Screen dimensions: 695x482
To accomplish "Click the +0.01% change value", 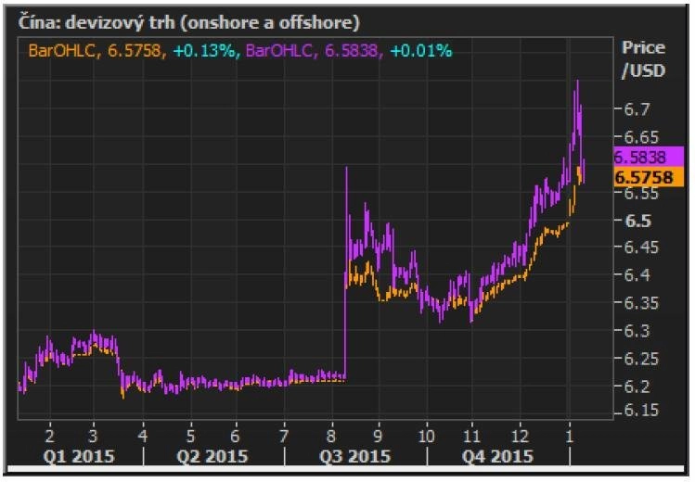I will pyautogui.click(x=420, y=51).
